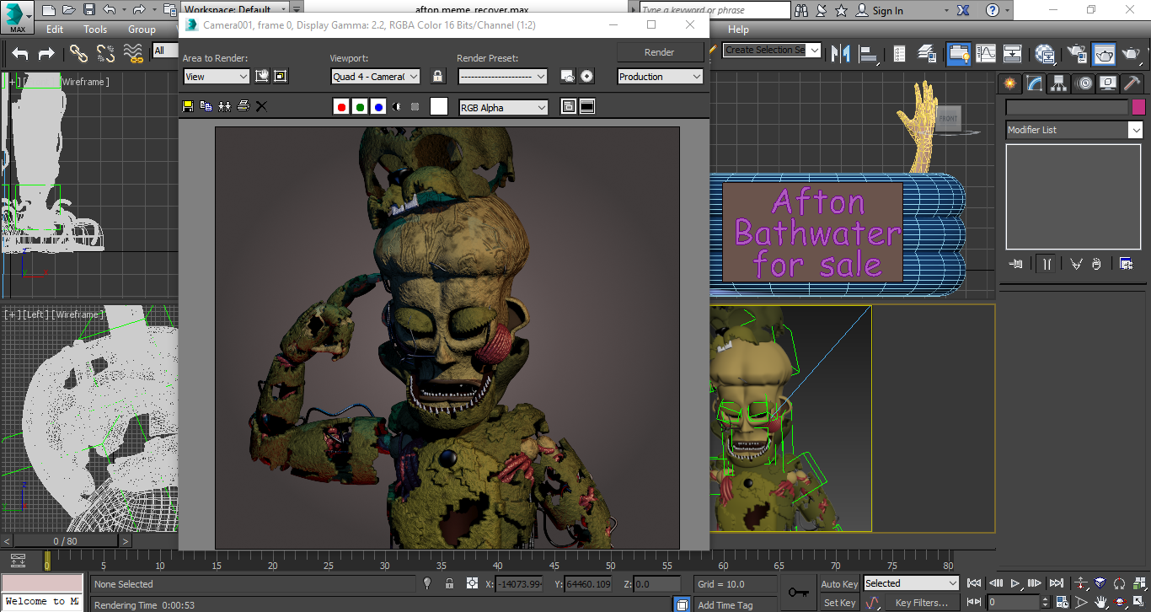Click the Align tool on main toolbar
The height and width of the screenshot is (612, 1151).
(x=868, y=54)
